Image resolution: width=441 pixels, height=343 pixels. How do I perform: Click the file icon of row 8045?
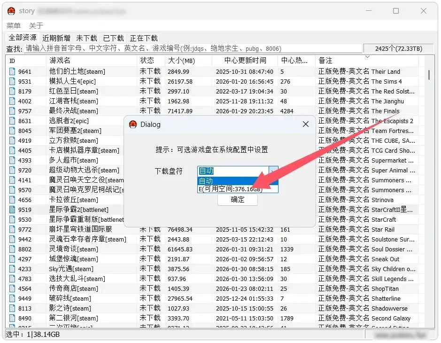coord(12,131)
